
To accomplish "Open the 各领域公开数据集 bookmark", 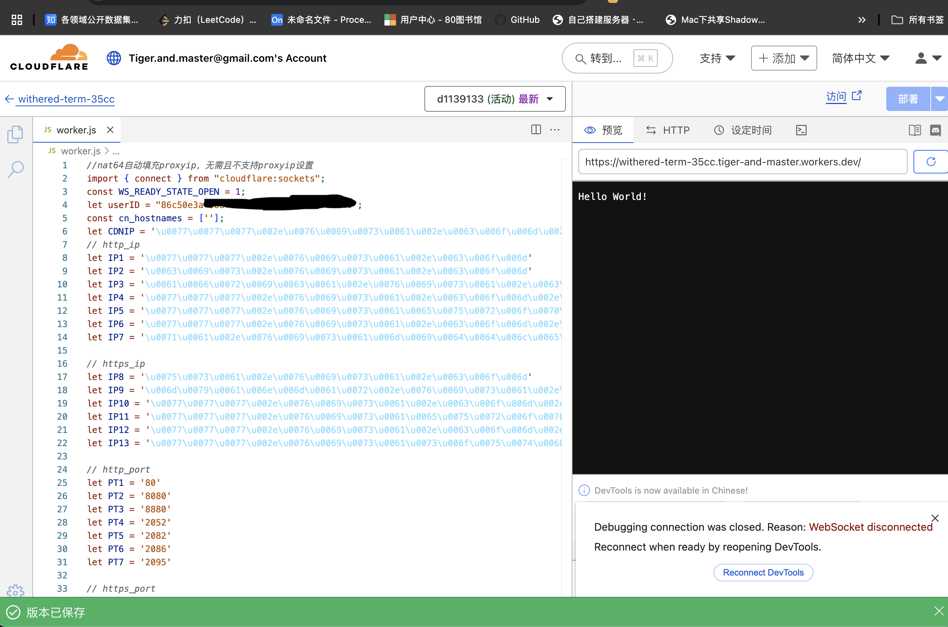I will 91,19.
